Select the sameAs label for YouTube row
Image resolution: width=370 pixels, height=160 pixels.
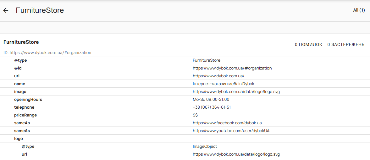tap(22, 131)
